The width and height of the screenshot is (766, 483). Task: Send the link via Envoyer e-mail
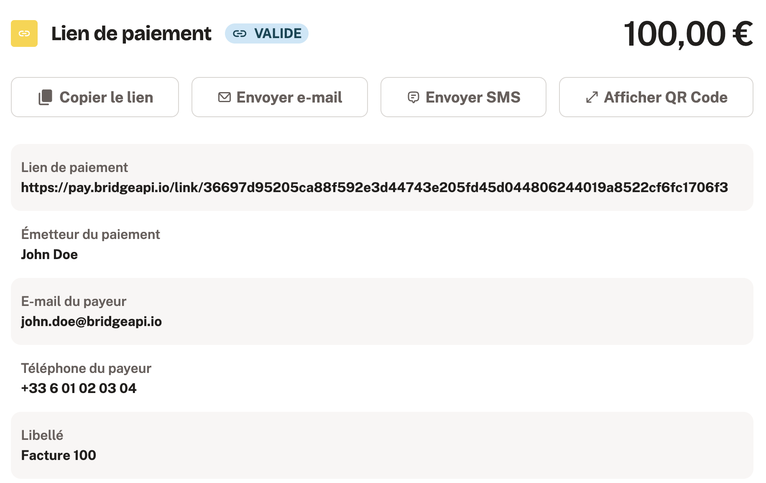(x=280, y=97)
